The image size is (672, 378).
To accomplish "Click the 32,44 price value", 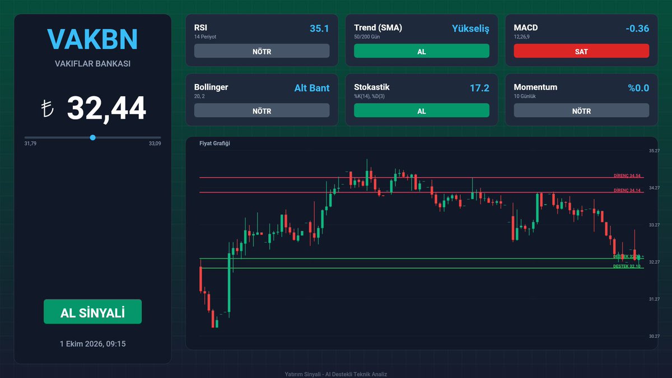I will [106, 108].
